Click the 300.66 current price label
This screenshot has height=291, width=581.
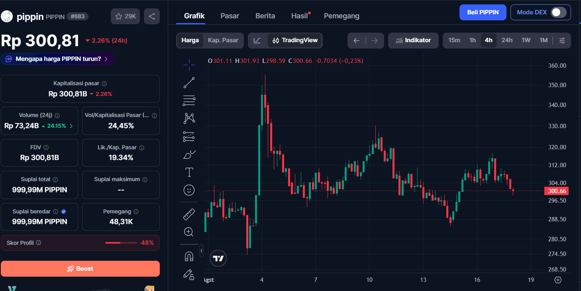pos(557,191)
